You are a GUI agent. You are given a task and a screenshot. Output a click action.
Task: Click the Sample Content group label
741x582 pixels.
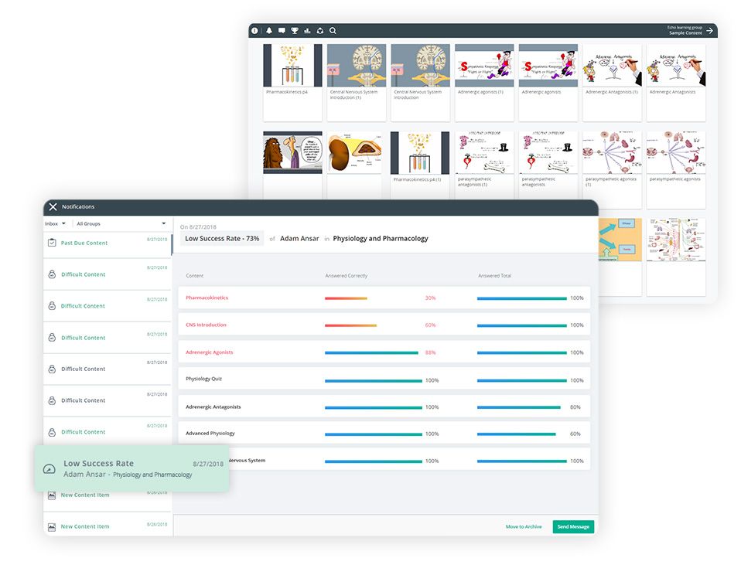(x=685, y=33)
